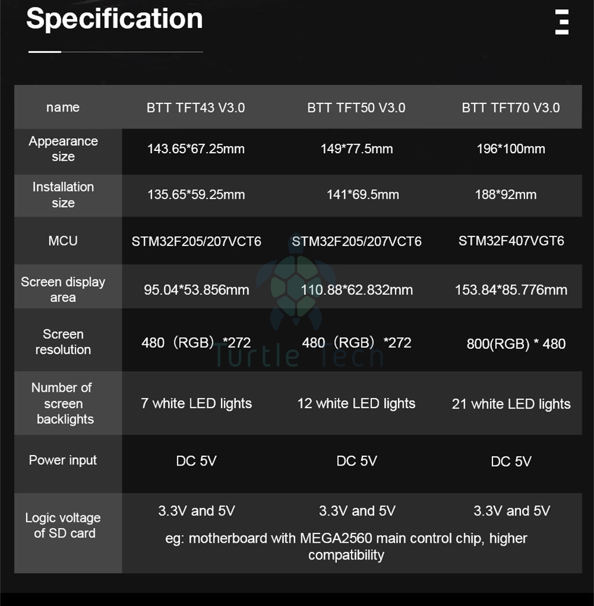Click the 143.65*67.25mm value
Screen dimensions: 594x606
[x=196, y=149]
